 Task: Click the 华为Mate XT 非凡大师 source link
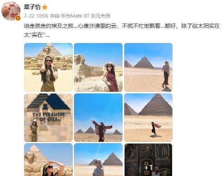86,16
